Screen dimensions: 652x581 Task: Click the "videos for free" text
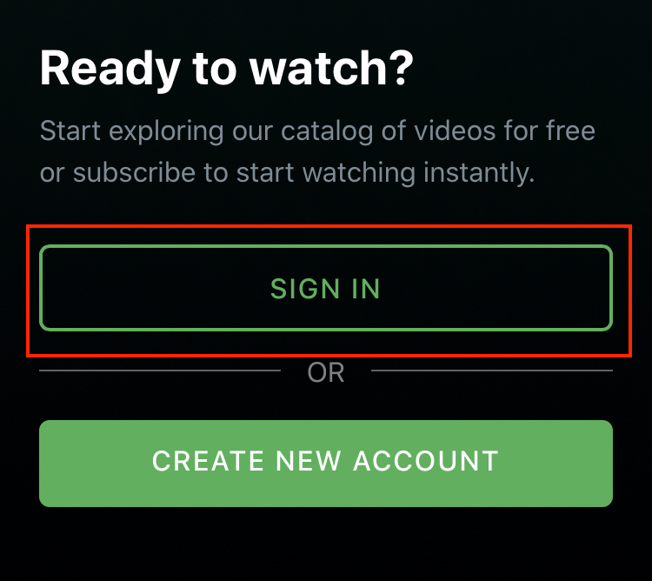click(x=504, y=130)
